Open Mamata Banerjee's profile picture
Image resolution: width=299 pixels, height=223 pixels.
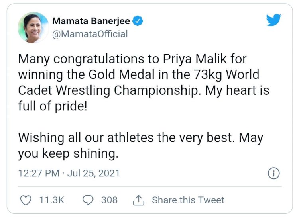[x=33, y=27]
